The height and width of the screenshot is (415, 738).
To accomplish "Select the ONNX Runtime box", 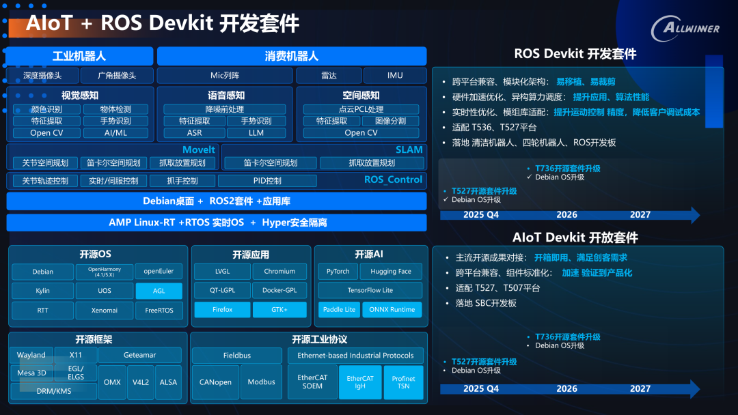I will click(x=392, y=310).
